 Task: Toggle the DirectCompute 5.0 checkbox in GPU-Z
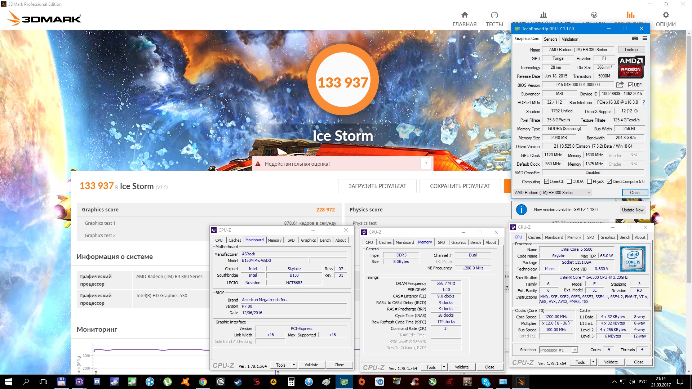click(x=609, y=182)
